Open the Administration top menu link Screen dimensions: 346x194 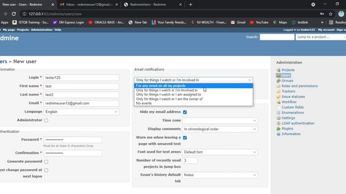tap(42, 30)
